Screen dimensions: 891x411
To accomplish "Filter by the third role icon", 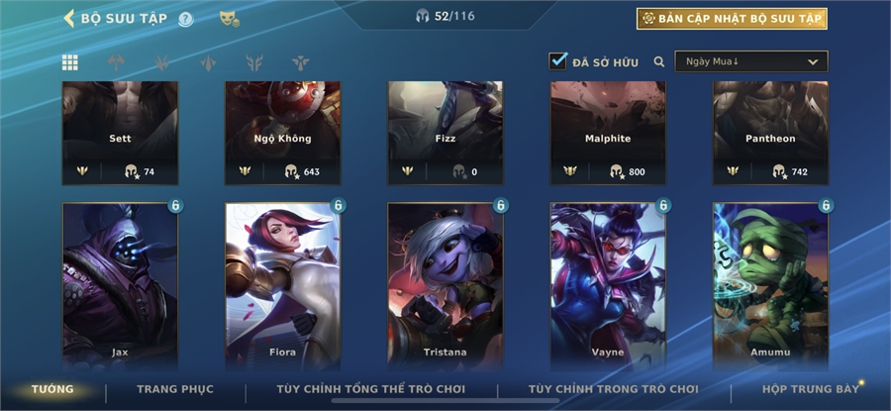I will (209, 62).
